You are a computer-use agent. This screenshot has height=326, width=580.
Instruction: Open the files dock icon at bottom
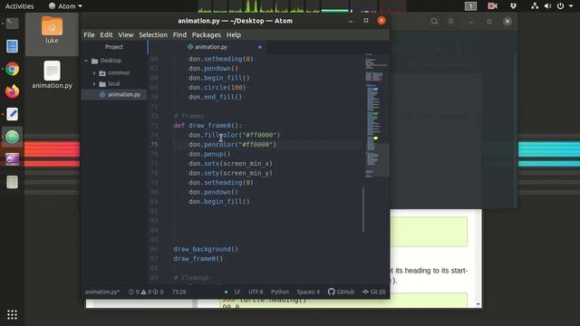(12, 182)
